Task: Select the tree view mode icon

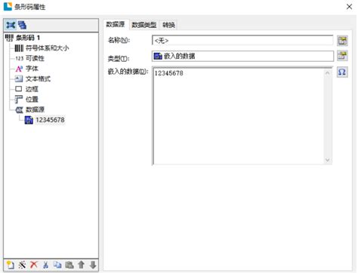Action: pyautogui.click(x=11, y=25)
